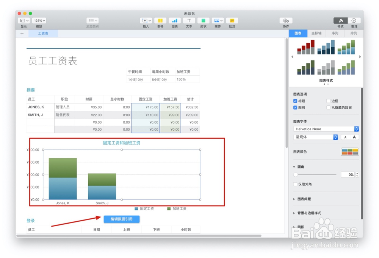Insert a table using the 表格 icon
This screenshot has width=379, height=258.
click(160, 21)
